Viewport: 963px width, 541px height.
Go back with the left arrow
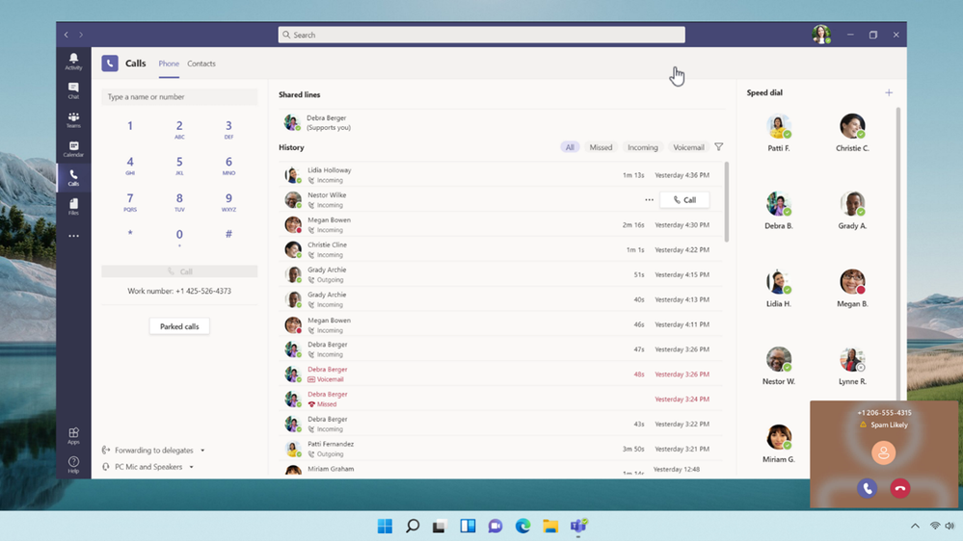(67, 35)
